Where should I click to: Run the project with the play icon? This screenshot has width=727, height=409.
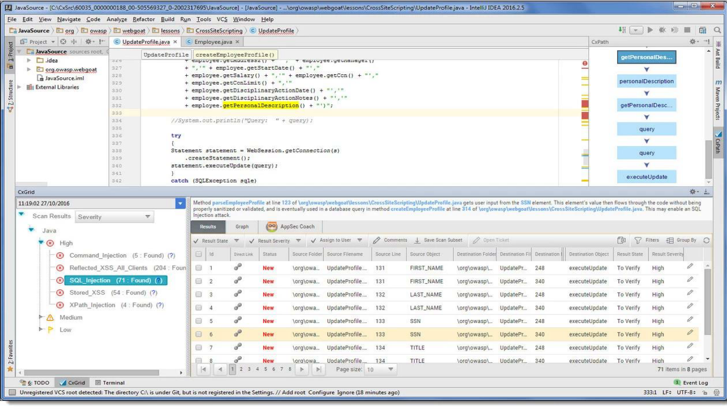(650, 30)
